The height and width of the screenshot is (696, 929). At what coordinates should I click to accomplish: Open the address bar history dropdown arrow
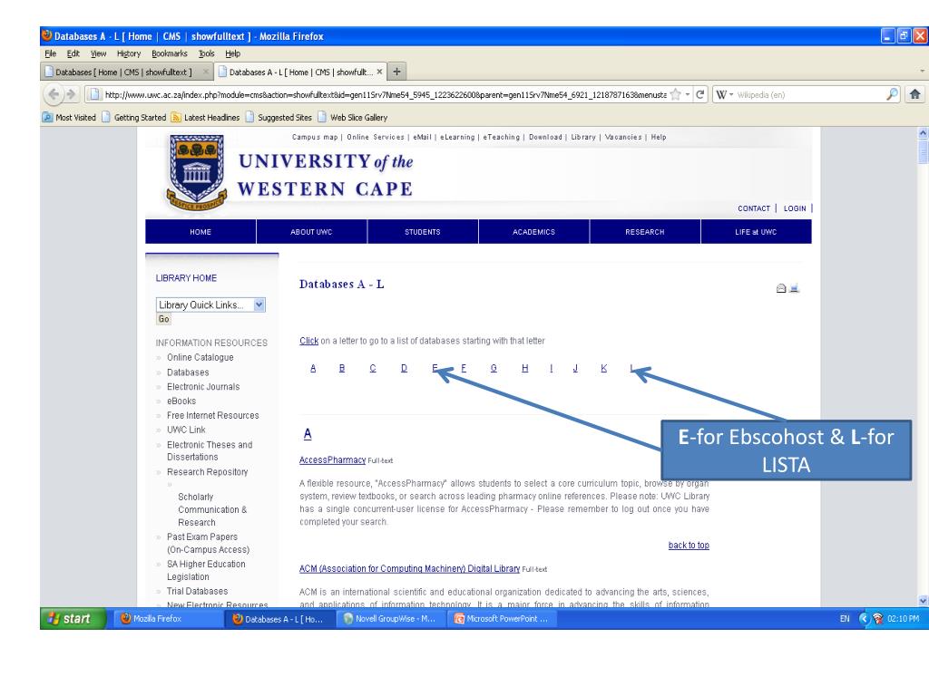click(688, 94)
